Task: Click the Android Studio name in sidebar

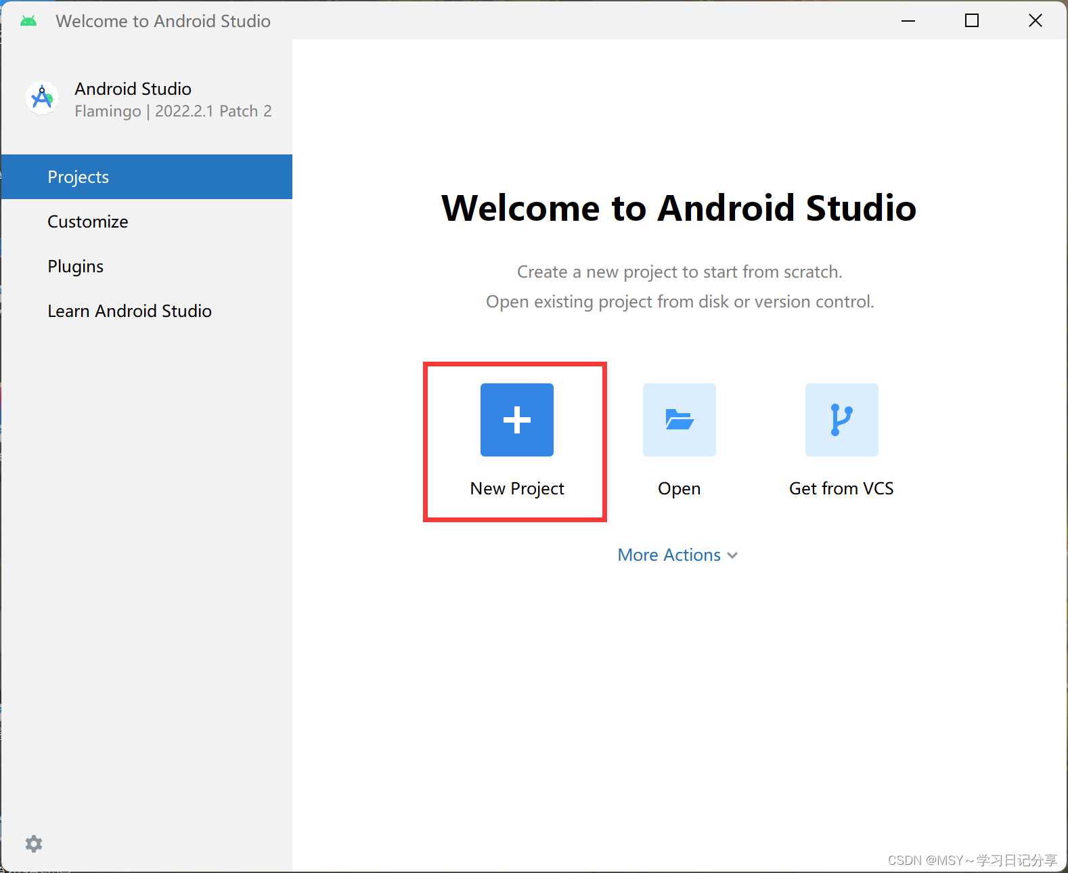Action: coord(133,89)
